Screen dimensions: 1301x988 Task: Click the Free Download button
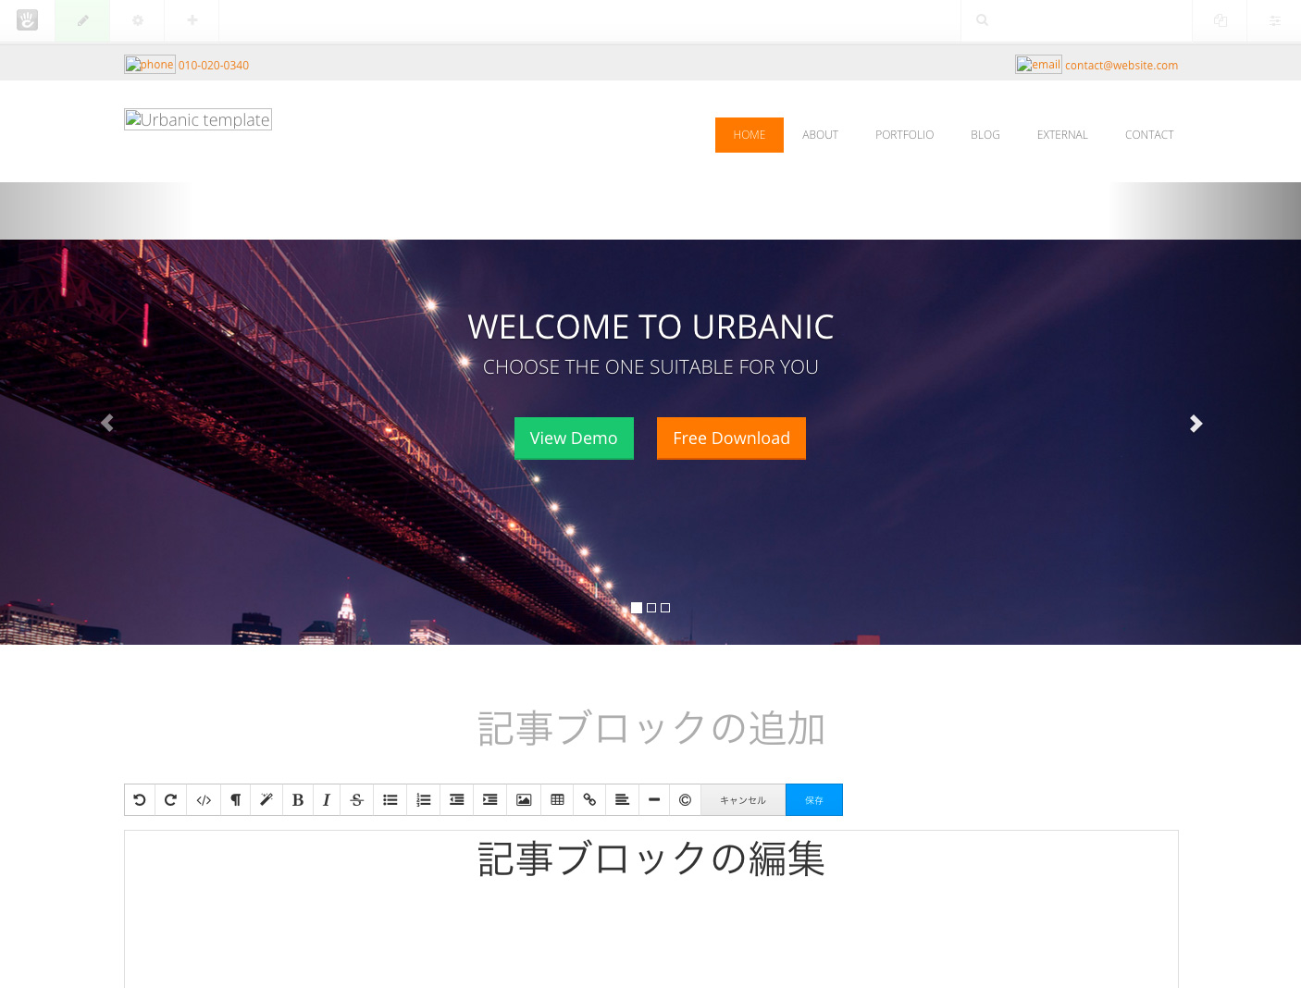pyautogui.click(x=731, y=438)
